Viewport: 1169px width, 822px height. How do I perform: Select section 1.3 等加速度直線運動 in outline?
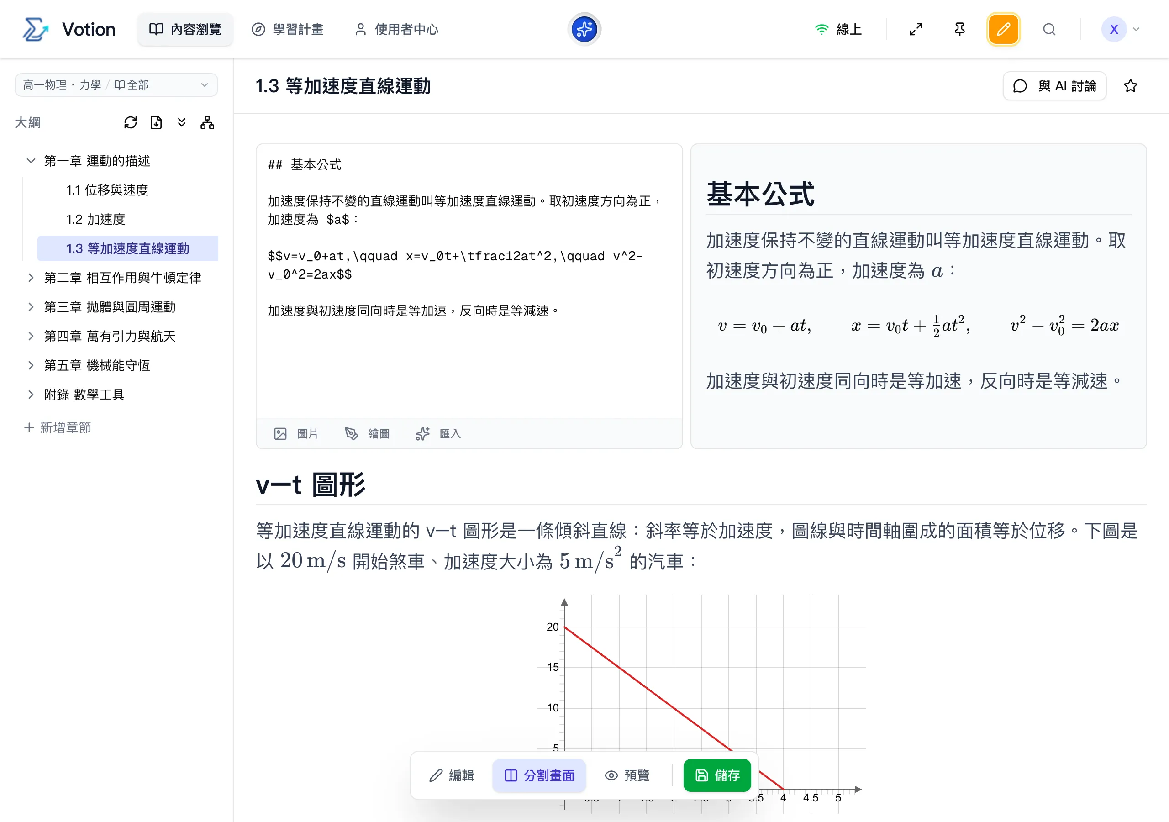(x=127, y=248)
